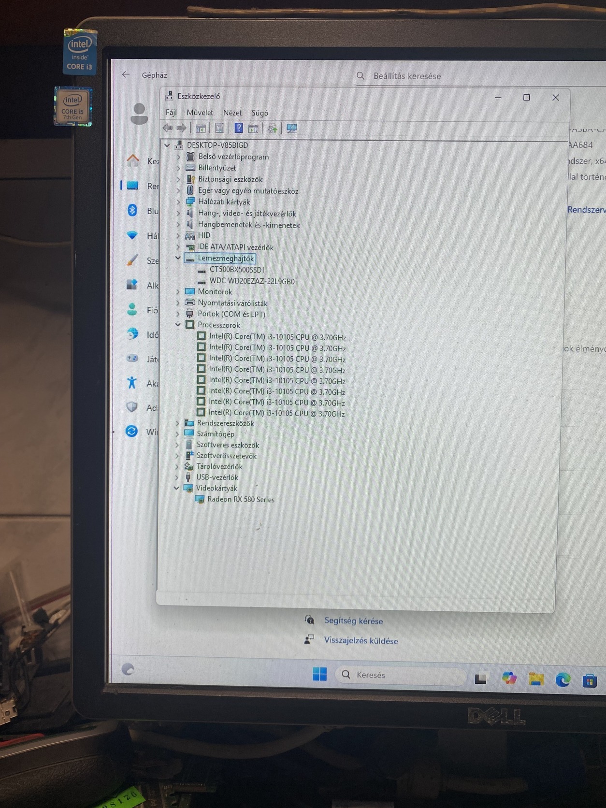Select Számítógép label

coord(215,434)
